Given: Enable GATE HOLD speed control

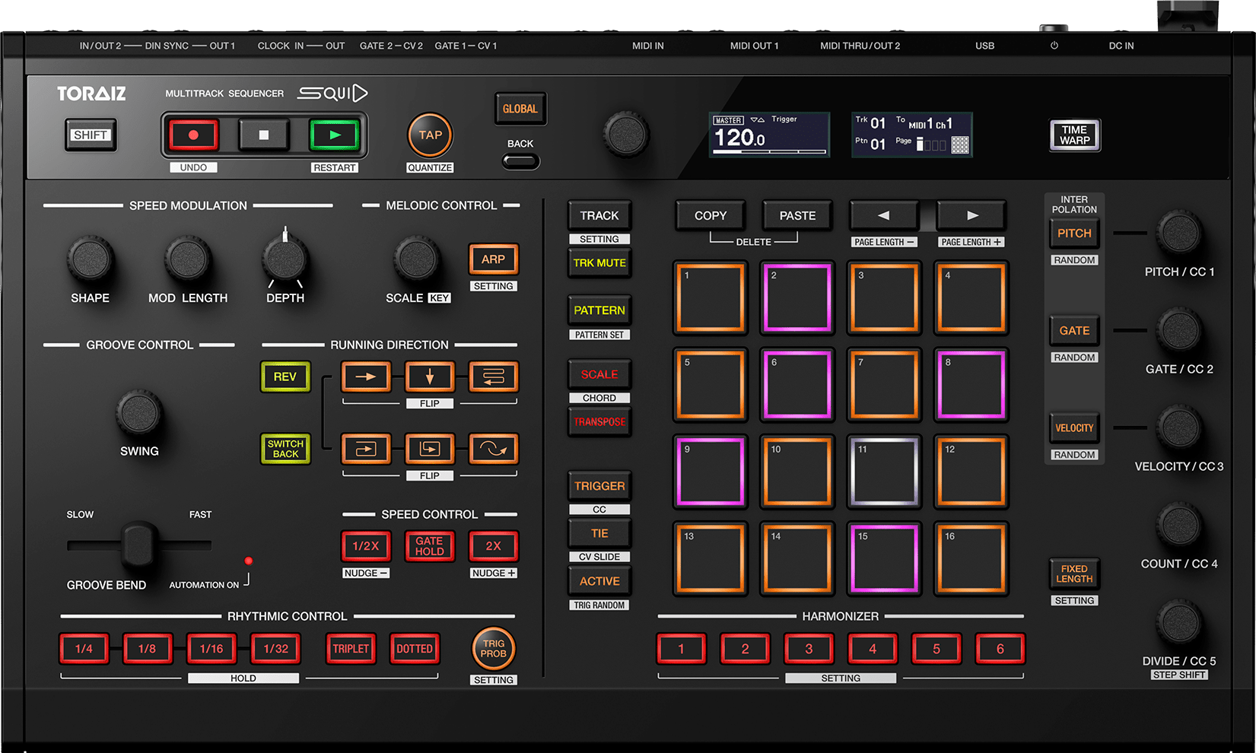Looking at the screenshot, I should click(x=429, y=546).
